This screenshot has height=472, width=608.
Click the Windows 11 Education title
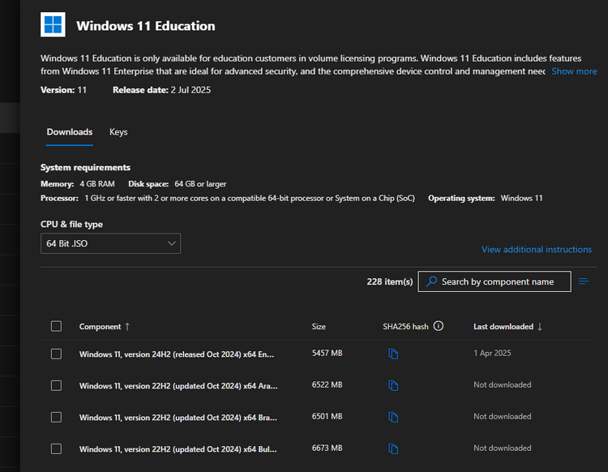[146, 26]
